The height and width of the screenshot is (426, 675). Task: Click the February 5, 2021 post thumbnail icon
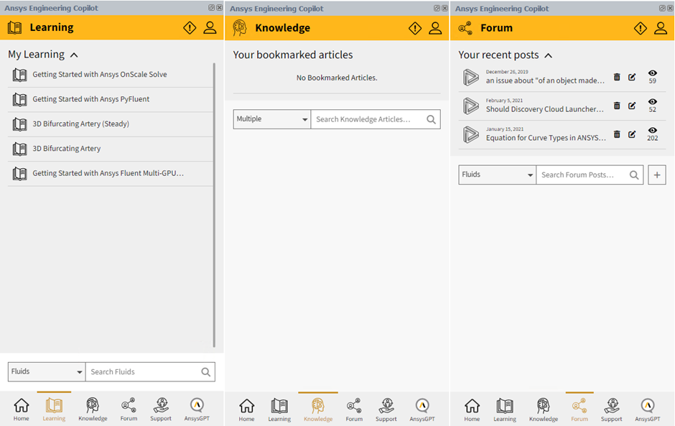click(470, 106)
